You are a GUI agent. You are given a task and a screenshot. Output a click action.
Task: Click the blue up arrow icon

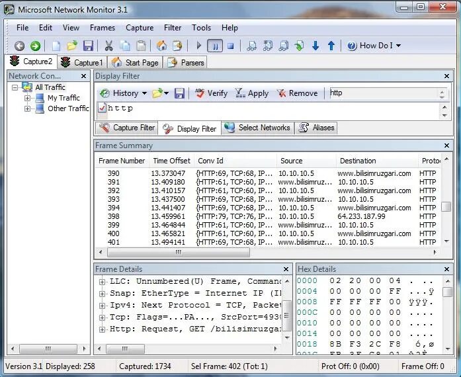(331, 46)
